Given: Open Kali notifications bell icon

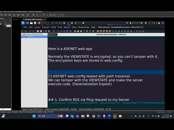Looking at the screenshot, I should pyautogui.click(x=146, y=23).
